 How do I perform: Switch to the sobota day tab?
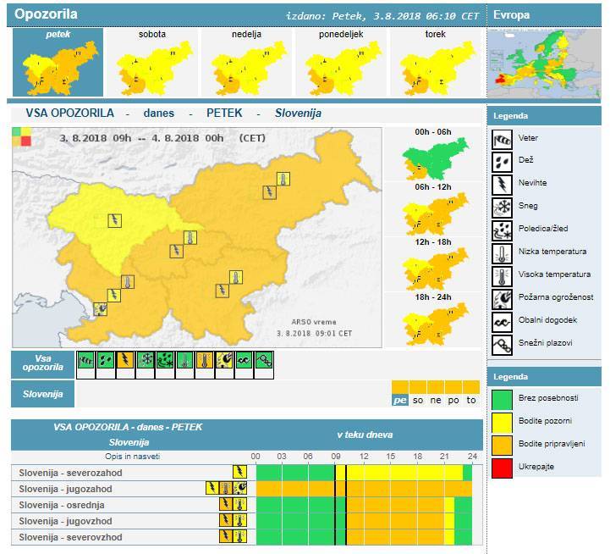[x=151, y=63]
